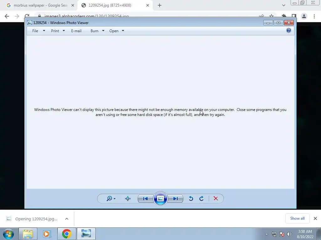This screenshot has height=240, width=321.
Task: Open Windows Media Player from the taskbar
Action: 47,234
